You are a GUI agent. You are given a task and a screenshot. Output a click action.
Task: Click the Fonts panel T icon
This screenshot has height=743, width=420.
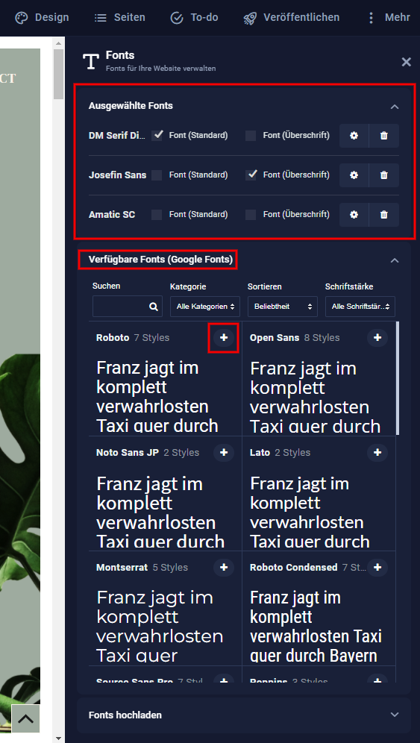tap(90, 62)
